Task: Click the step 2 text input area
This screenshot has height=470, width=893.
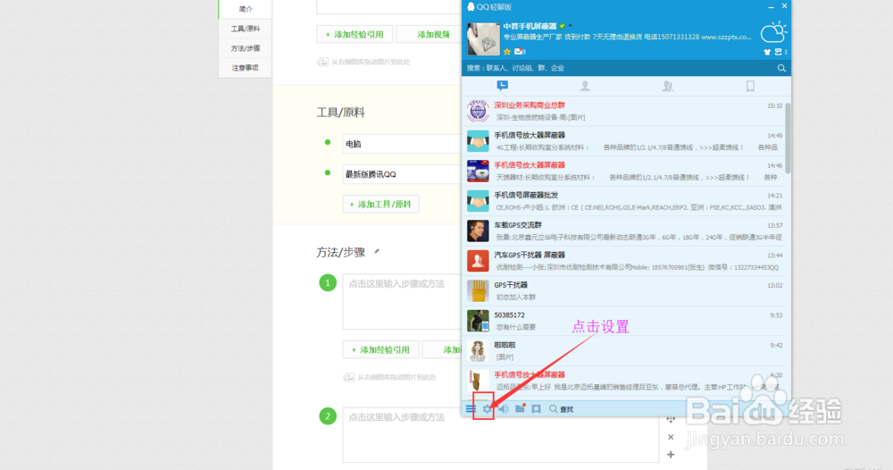Action: (x=501, y=434)
